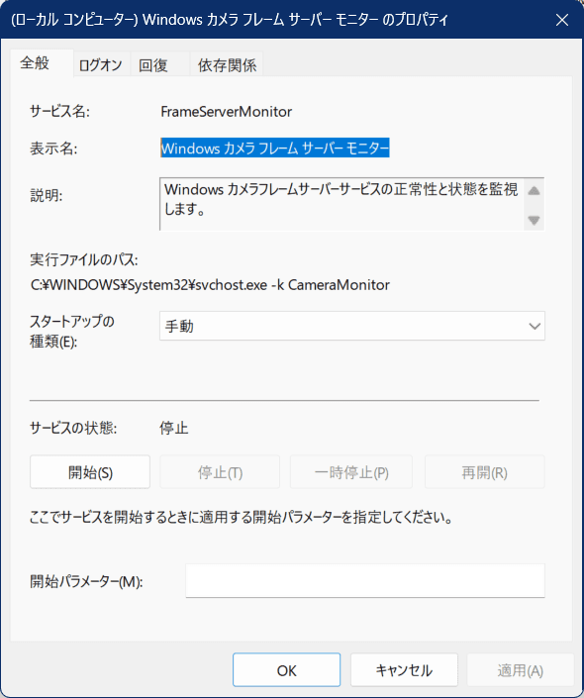The height and width of the screenshot is (698, 584).
Task: Open the ログオン tab
Action: point(101,65)
